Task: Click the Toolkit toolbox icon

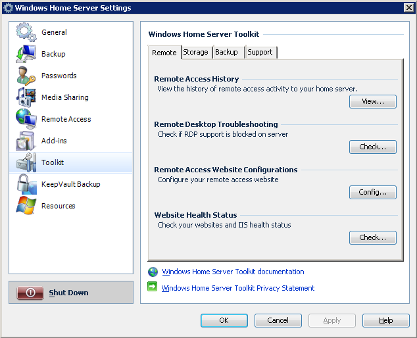Action: pos(26,162)
